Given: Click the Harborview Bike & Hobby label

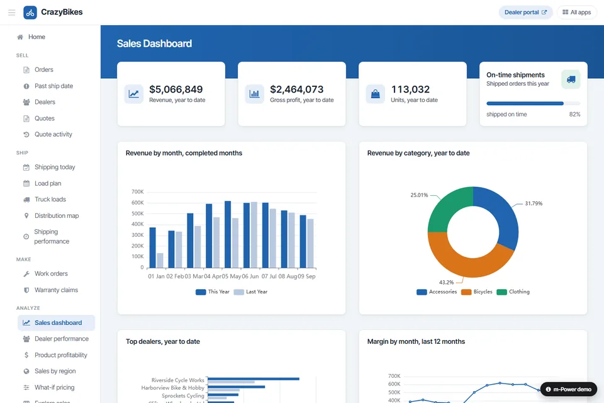Looking at the screenshot, I should (x=172, y=388).
